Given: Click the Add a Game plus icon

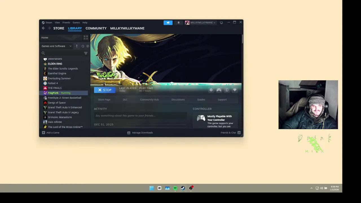Looking at the screenshot, I should coord(43,133).
